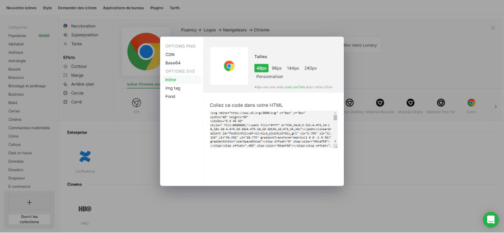Open Nouvelles icônes in top navigation
Screen dimensions: 504x233
21,8
